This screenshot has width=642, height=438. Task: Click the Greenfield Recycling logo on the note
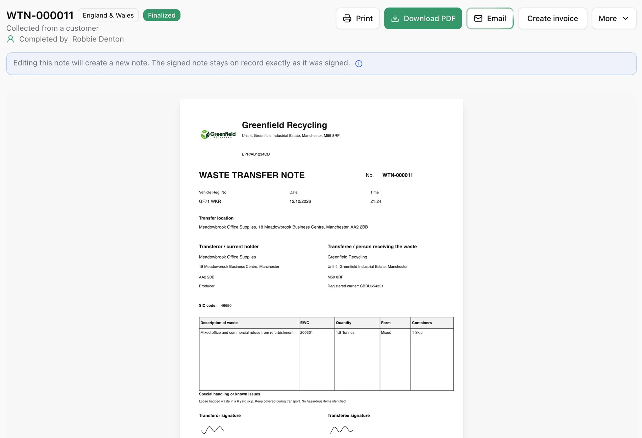[x=218, y=134]
